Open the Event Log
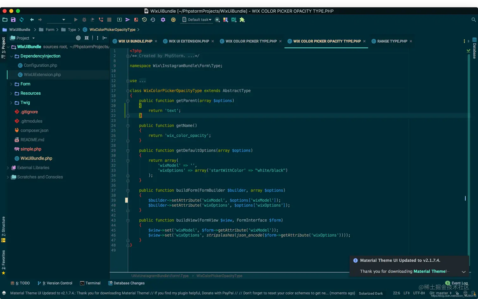Image resolution: width=478 pixels, height=299 pixels. click(x=457, y=283)
